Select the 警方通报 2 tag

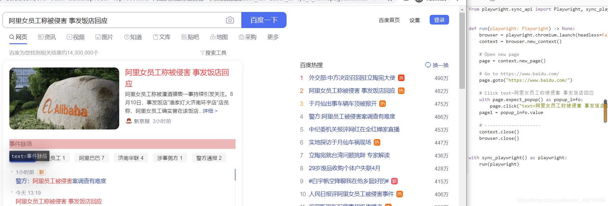pyautogui.click(x=209, y=158)
